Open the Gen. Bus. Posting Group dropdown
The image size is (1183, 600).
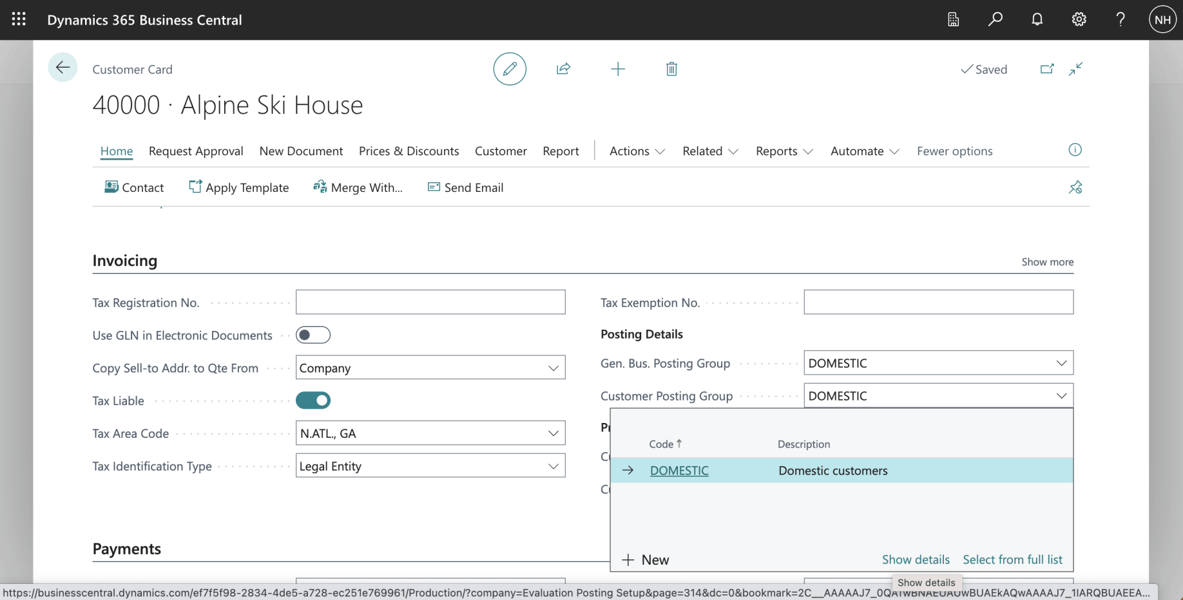(1061, 363)
